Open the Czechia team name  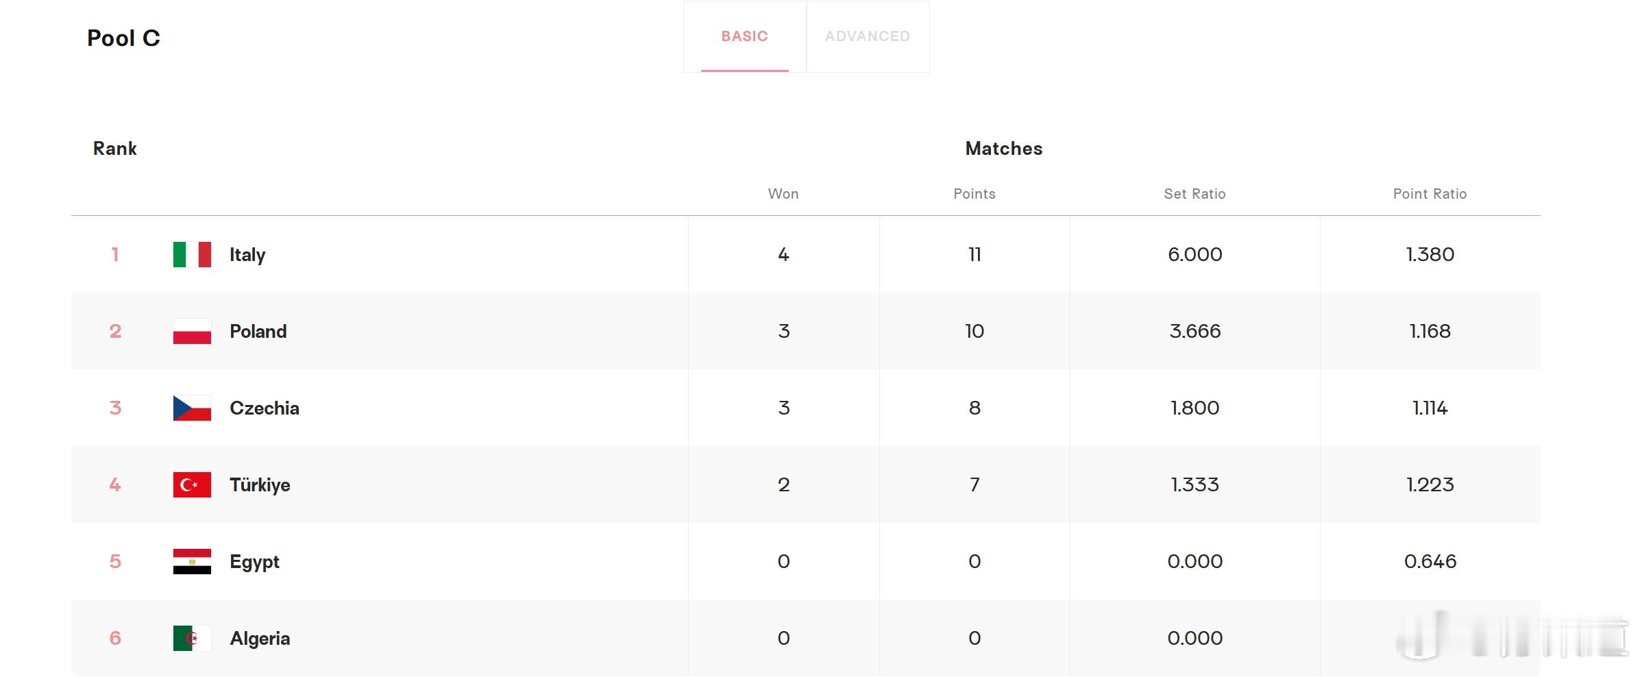click(265, 408)
